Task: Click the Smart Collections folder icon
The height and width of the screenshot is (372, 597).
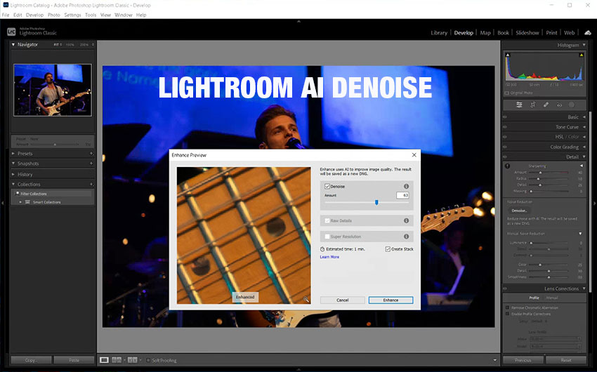Action: point(27,202)
